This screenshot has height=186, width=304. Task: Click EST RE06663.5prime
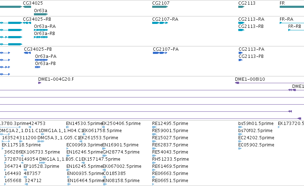coord(170,174)
